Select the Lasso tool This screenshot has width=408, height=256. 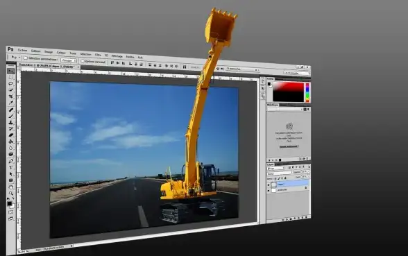[11, 83]
